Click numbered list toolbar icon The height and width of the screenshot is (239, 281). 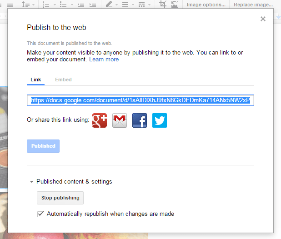click(x=46, y=4)
